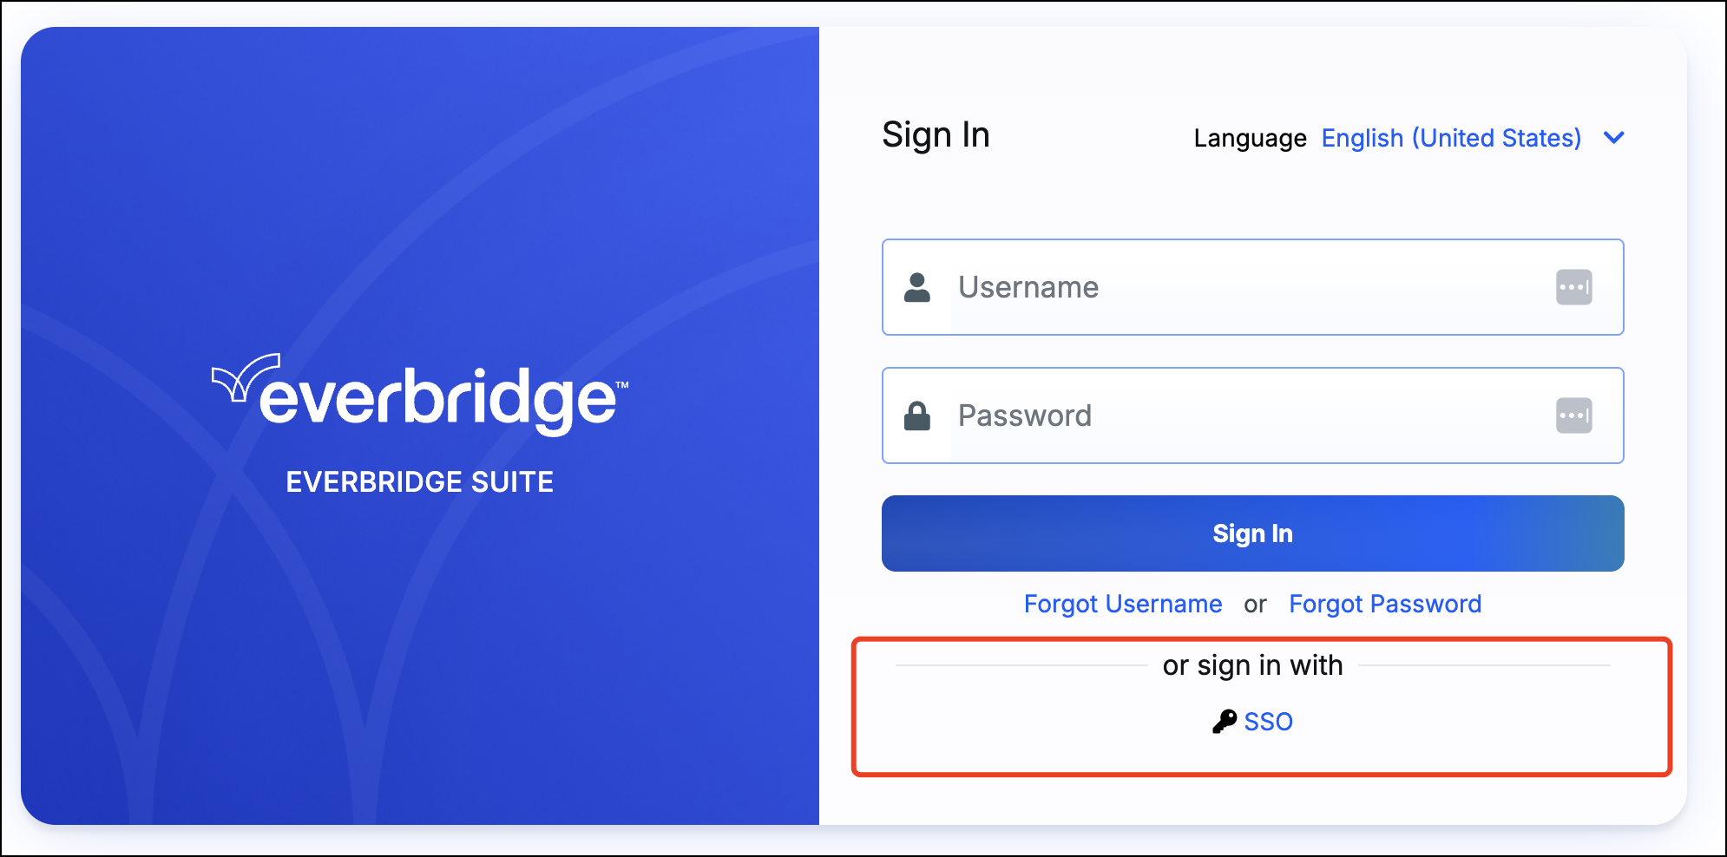The height and width of the screenshot is (857, 1727).
Task: Click the Sign In heading
Action: tap(936, 134)
